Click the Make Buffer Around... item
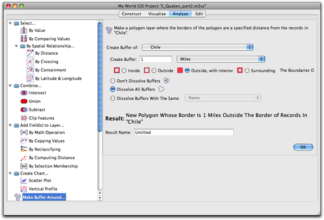The width and height of the screenshot is (324, 220). pos(44,197)
